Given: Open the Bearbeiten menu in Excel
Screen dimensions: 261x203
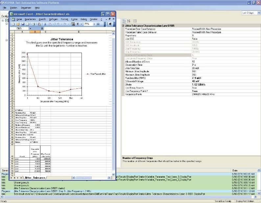Looking at the screenshot, I should pos(30,19).
